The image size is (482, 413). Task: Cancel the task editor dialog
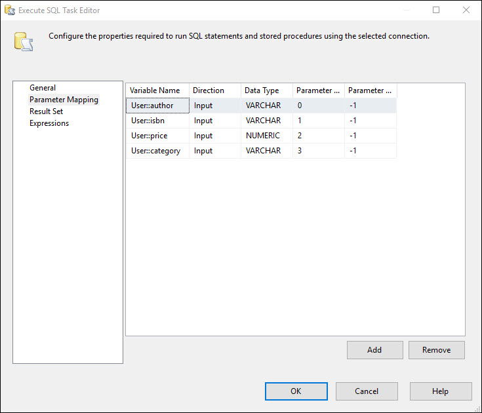pos(367,391)
